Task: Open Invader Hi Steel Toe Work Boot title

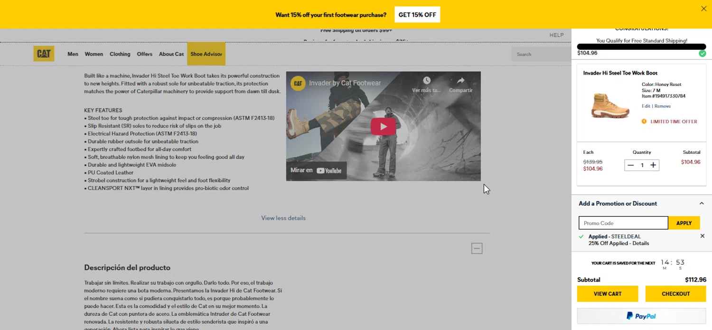Action: pyautogui.click(x=620, y=73)
